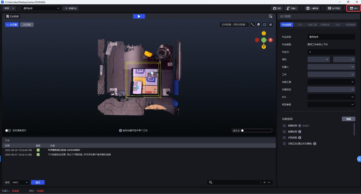This screenshot has width=361, height=194.
Task: Check 识别正反(通过点云模板) option
Action: point(284,144)
